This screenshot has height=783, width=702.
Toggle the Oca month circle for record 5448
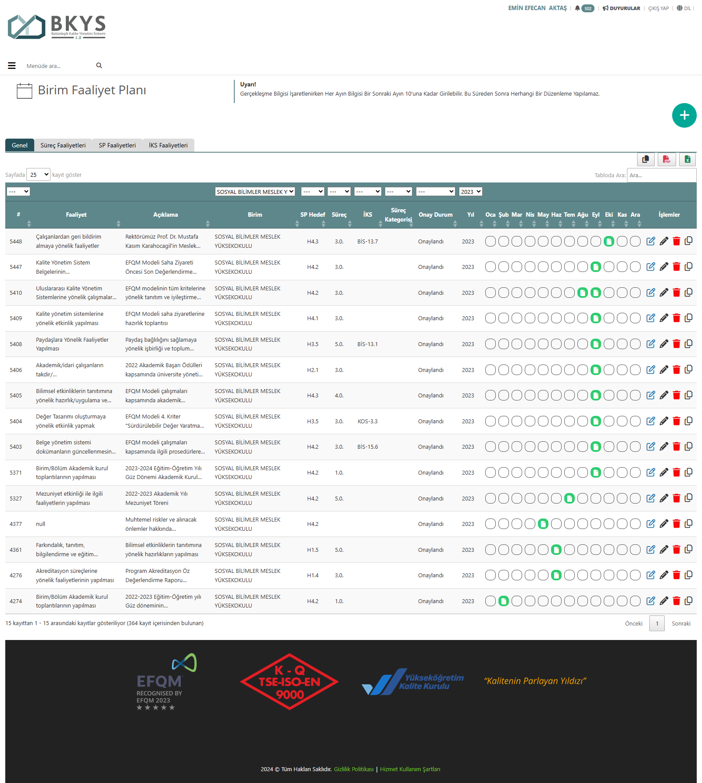[x=491, y=241]
